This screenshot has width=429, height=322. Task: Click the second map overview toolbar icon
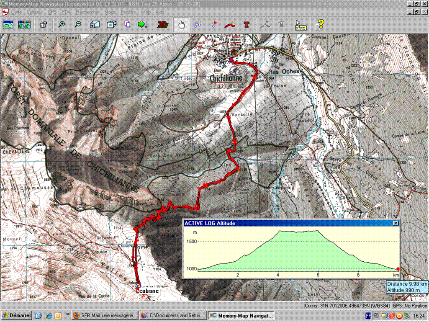(24, 25)
